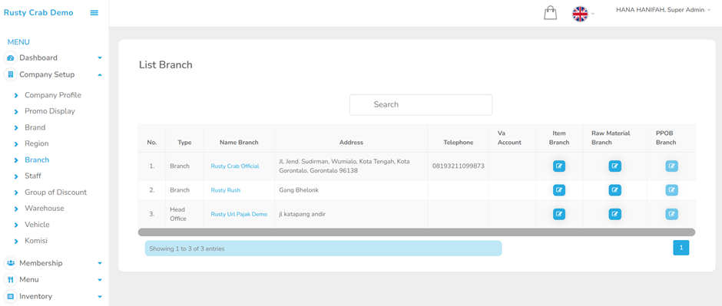
Task: Edit PPOB Branch for Rusty Rush
Action: (x=671, y=189)
